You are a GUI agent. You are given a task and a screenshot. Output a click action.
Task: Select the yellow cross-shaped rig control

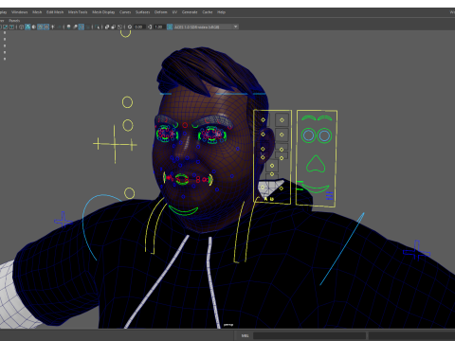coord(115,144)
